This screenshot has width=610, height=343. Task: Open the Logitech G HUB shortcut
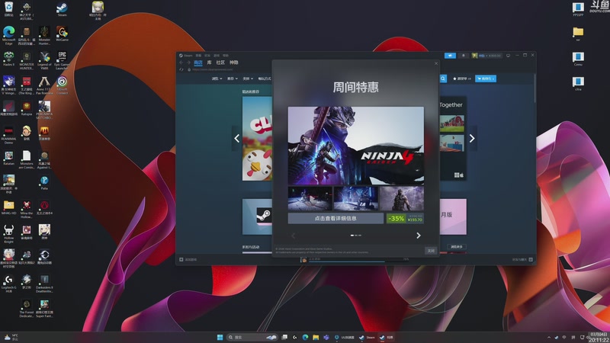(8, 284)
